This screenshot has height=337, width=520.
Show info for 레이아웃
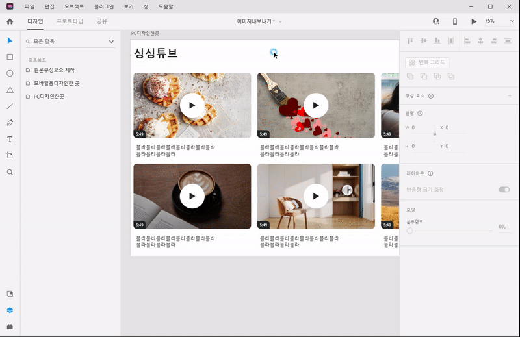(x=430, y=173)
